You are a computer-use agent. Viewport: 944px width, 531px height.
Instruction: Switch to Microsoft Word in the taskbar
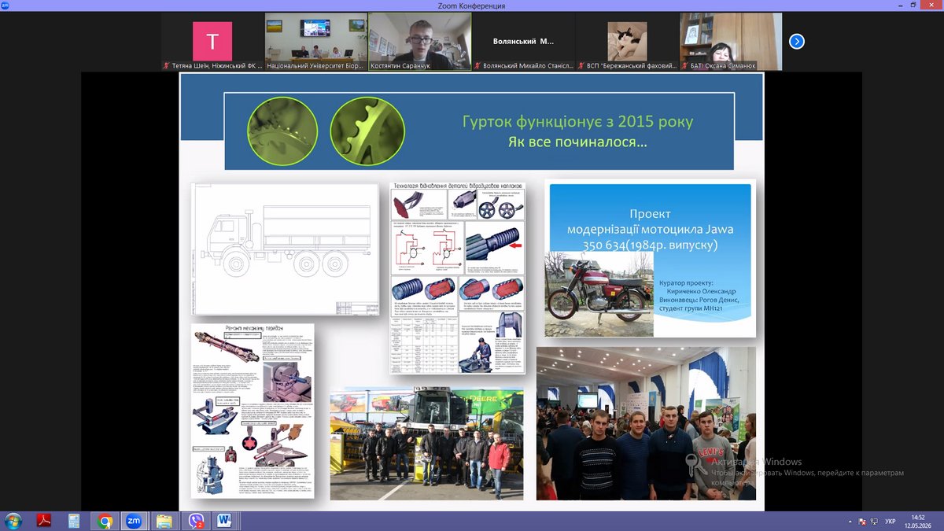click(x=224, y=521)
